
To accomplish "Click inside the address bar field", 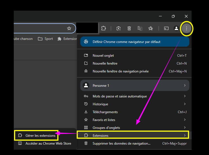I will click(45, 28).
